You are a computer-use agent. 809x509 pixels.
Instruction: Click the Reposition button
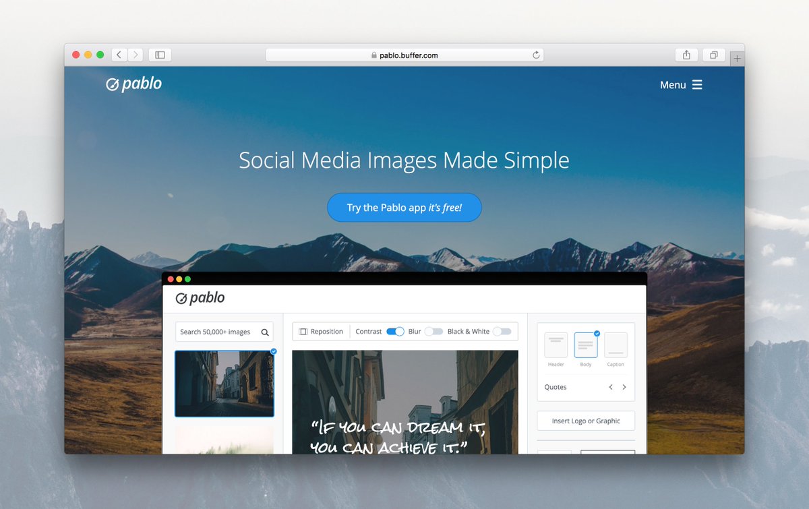click(321, 332)
